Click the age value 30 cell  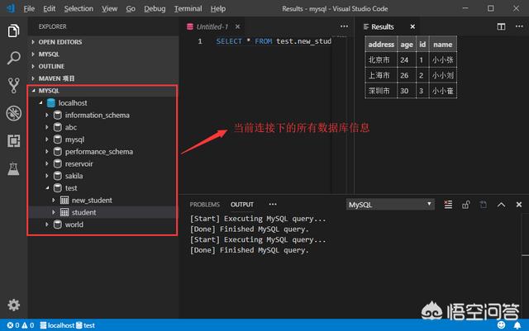pos(407,91)
